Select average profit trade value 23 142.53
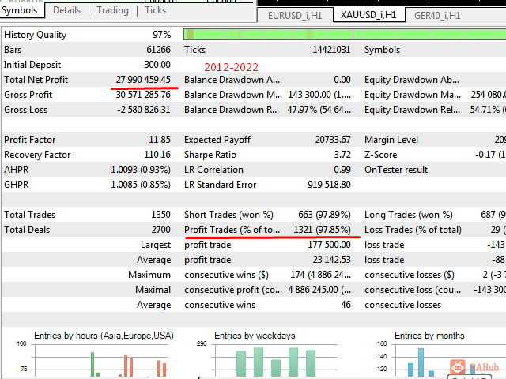Screen dimensions: 506x379 pos(331,260)
